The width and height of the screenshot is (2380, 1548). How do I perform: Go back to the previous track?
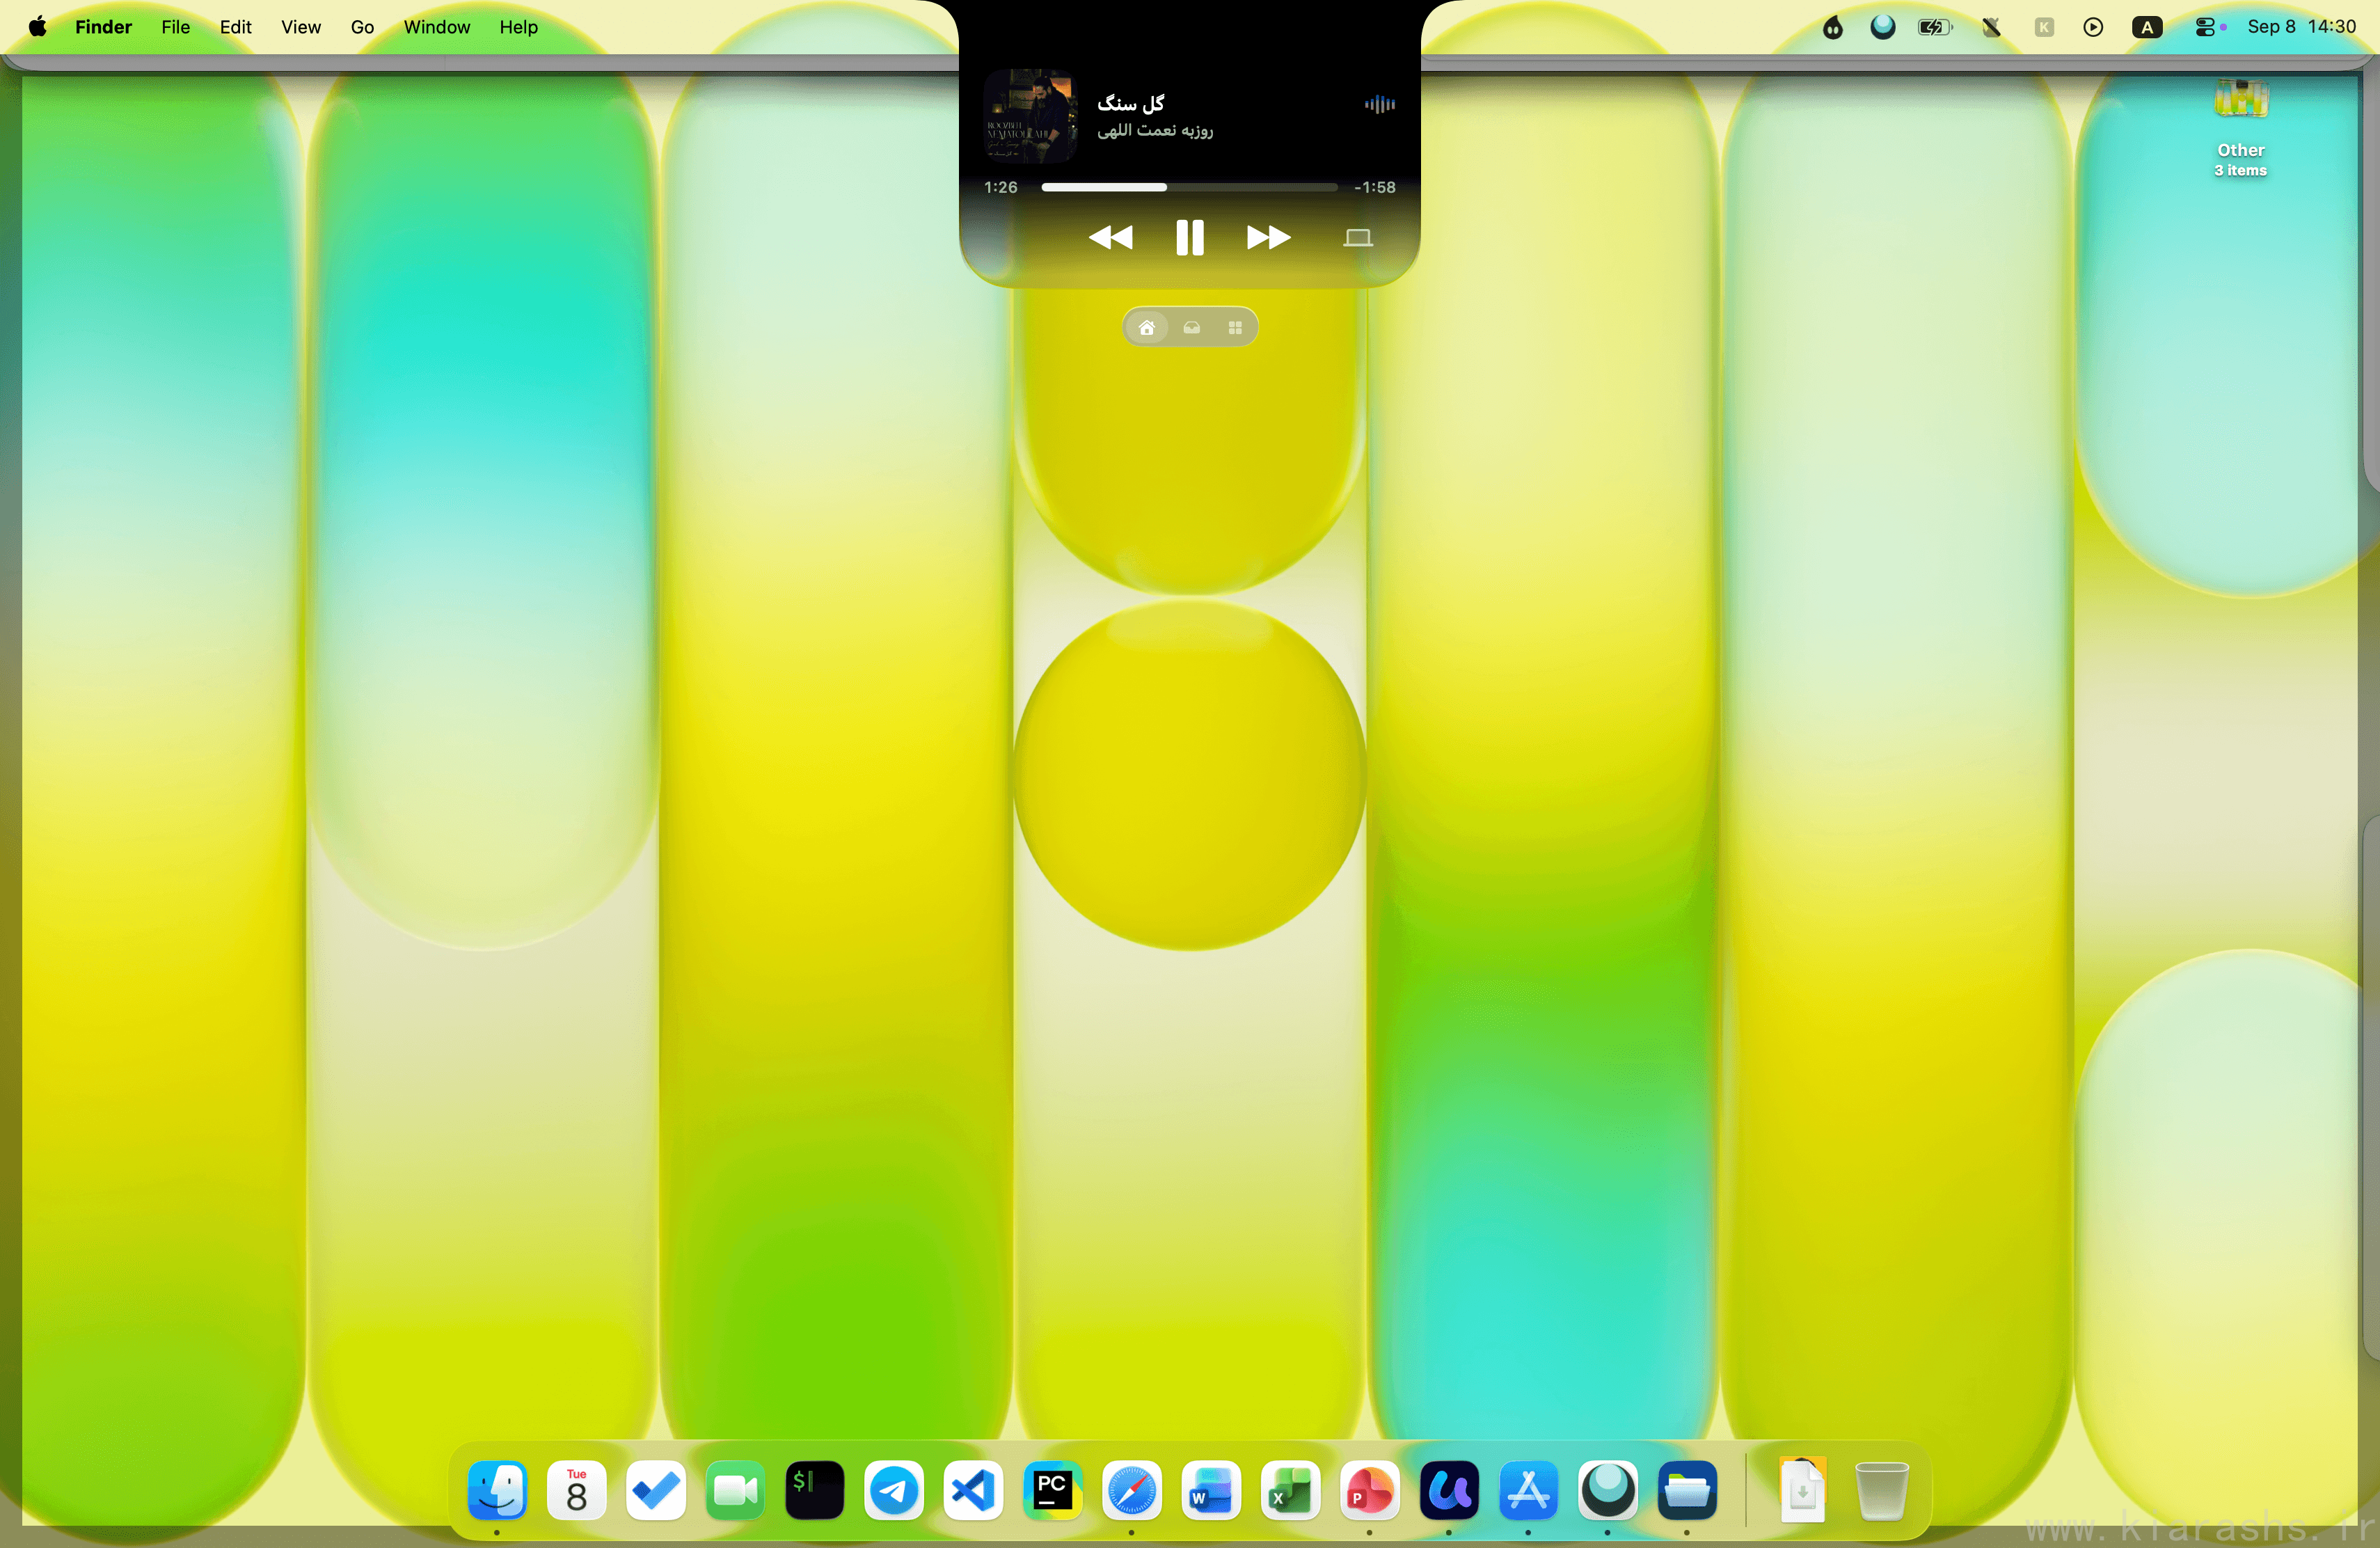click(1110, 237)
